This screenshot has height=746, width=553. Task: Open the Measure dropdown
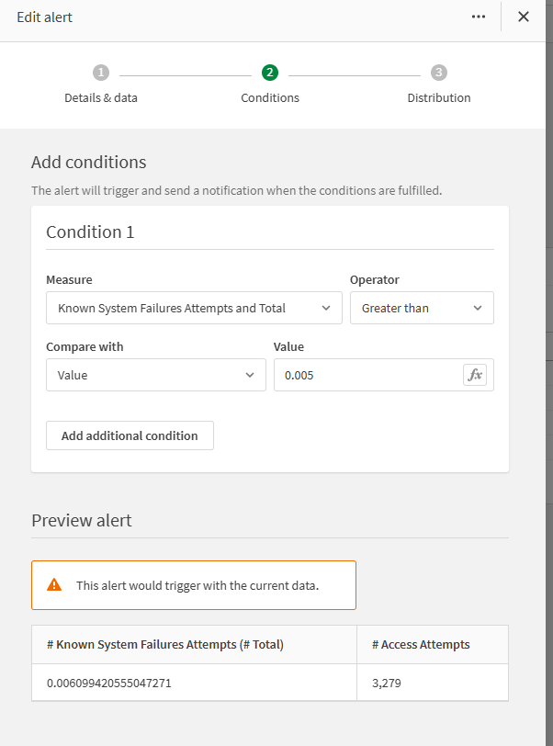194,308
